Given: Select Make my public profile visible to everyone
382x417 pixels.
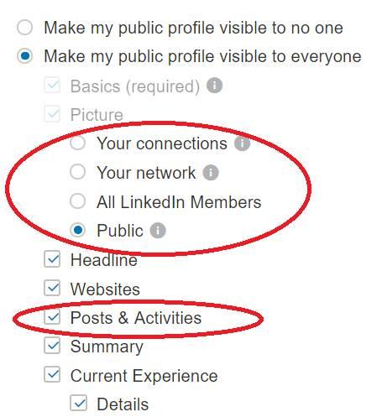Looking at the screenshot, I should tap(24, 56).
